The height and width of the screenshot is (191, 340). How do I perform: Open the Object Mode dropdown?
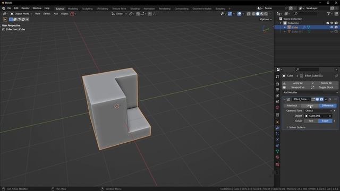tap(21, 14)
